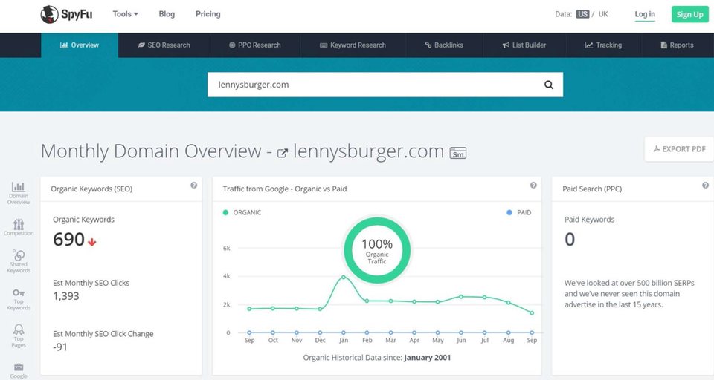Click help icon on Organic Keywords card
Screen dimensions: 714x380
pos(193,185)
